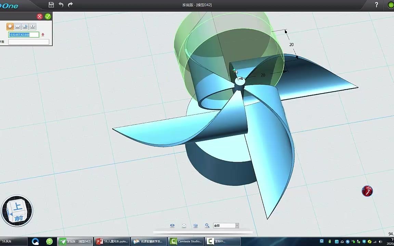This screenshot has width=394, height=246.
Task: Click the red round number 7 badge
Action: point(367,191)
